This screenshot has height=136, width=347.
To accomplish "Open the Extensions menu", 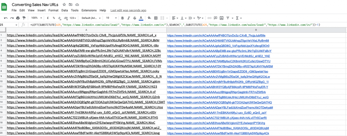I will [89, 10].
